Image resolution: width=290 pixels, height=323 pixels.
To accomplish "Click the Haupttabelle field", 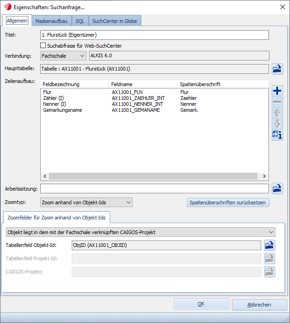I will tap(155, 69).
